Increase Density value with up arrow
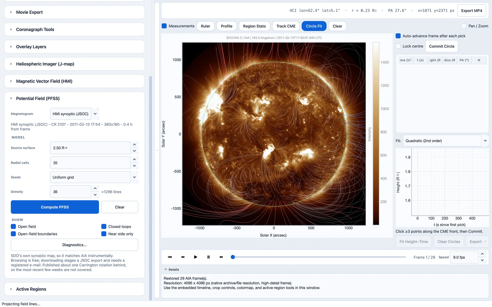Viewport: 492px width, 307px height. point(95,188)
